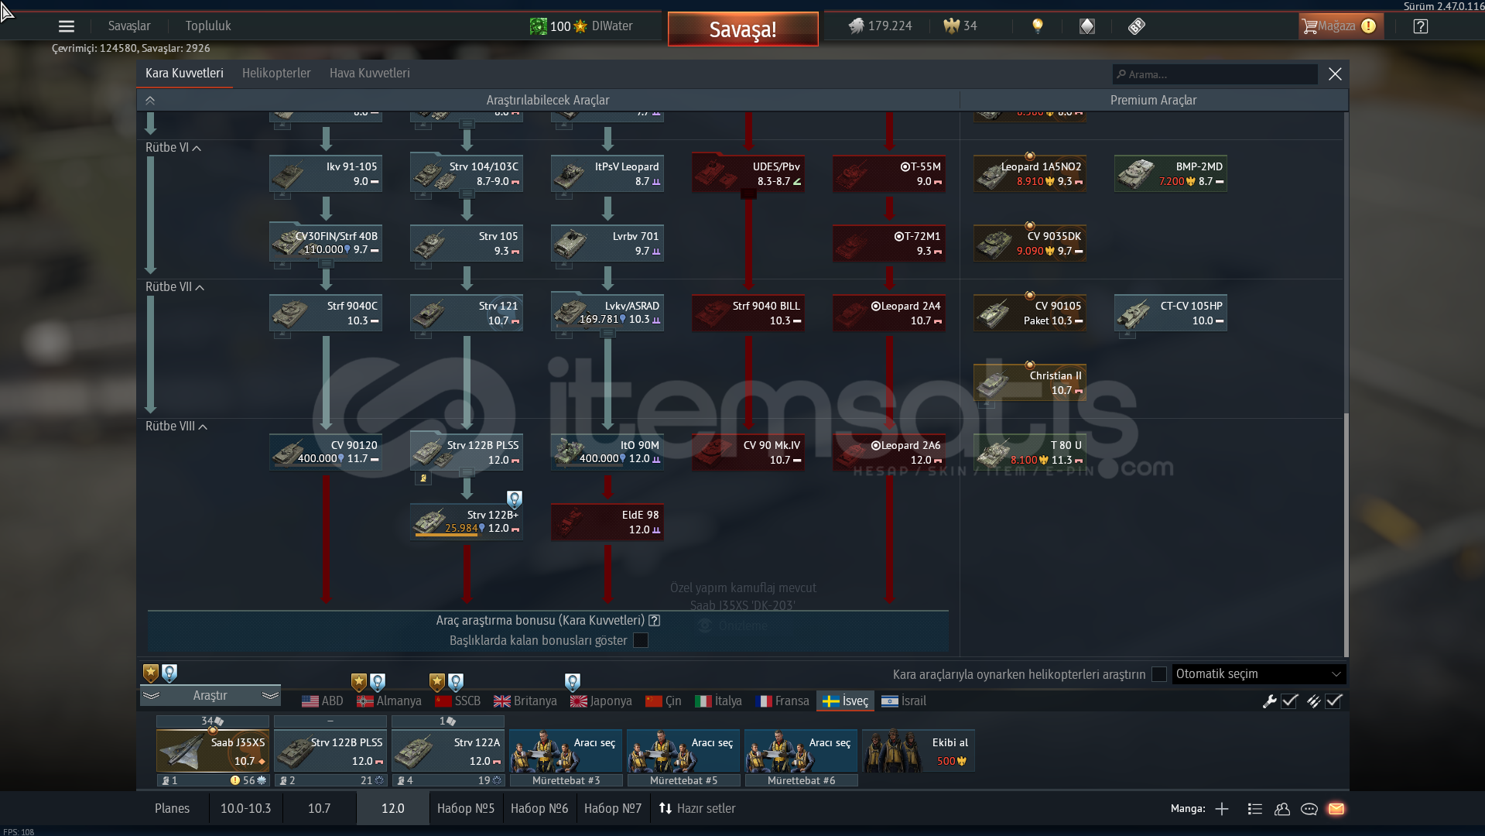The height and width of the screenshot is (836, 1485).
Task: Open Hazır setler preset list
Action: click(x=697, y=808)
